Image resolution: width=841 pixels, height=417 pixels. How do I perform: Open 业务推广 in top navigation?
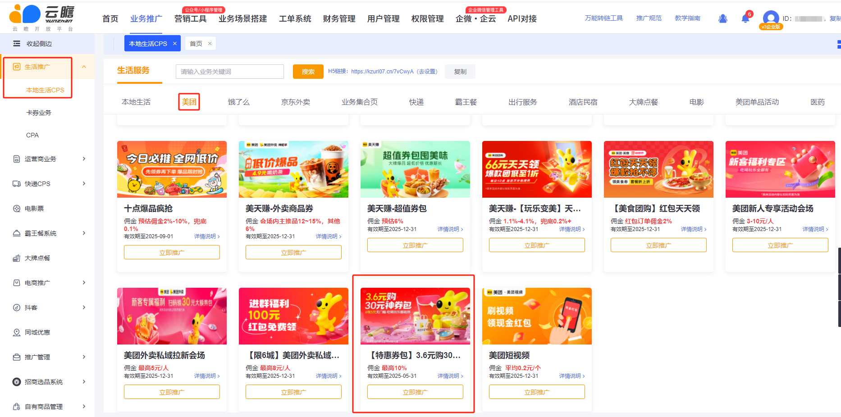click(146, 18)
